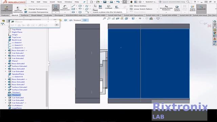217x122 pixels.
Task: Expand the Cut-Extrude4 tree node
Action: pyautogui.click(x=6, y=72)
